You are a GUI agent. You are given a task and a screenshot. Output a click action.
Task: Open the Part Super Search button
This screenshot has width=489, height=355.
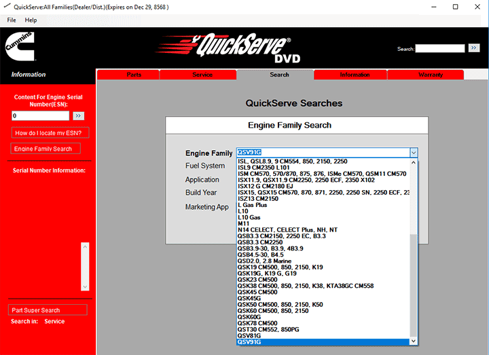(48, 310)
